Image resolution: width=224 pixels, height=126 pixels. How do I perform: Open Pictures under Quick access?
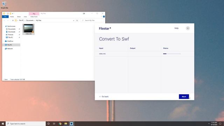[10, 35]
